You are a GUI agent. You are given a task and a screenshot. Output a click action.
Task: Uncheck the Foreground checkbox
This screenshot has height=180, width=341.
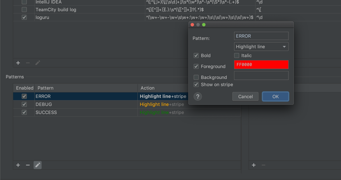[x=196, y=66]
